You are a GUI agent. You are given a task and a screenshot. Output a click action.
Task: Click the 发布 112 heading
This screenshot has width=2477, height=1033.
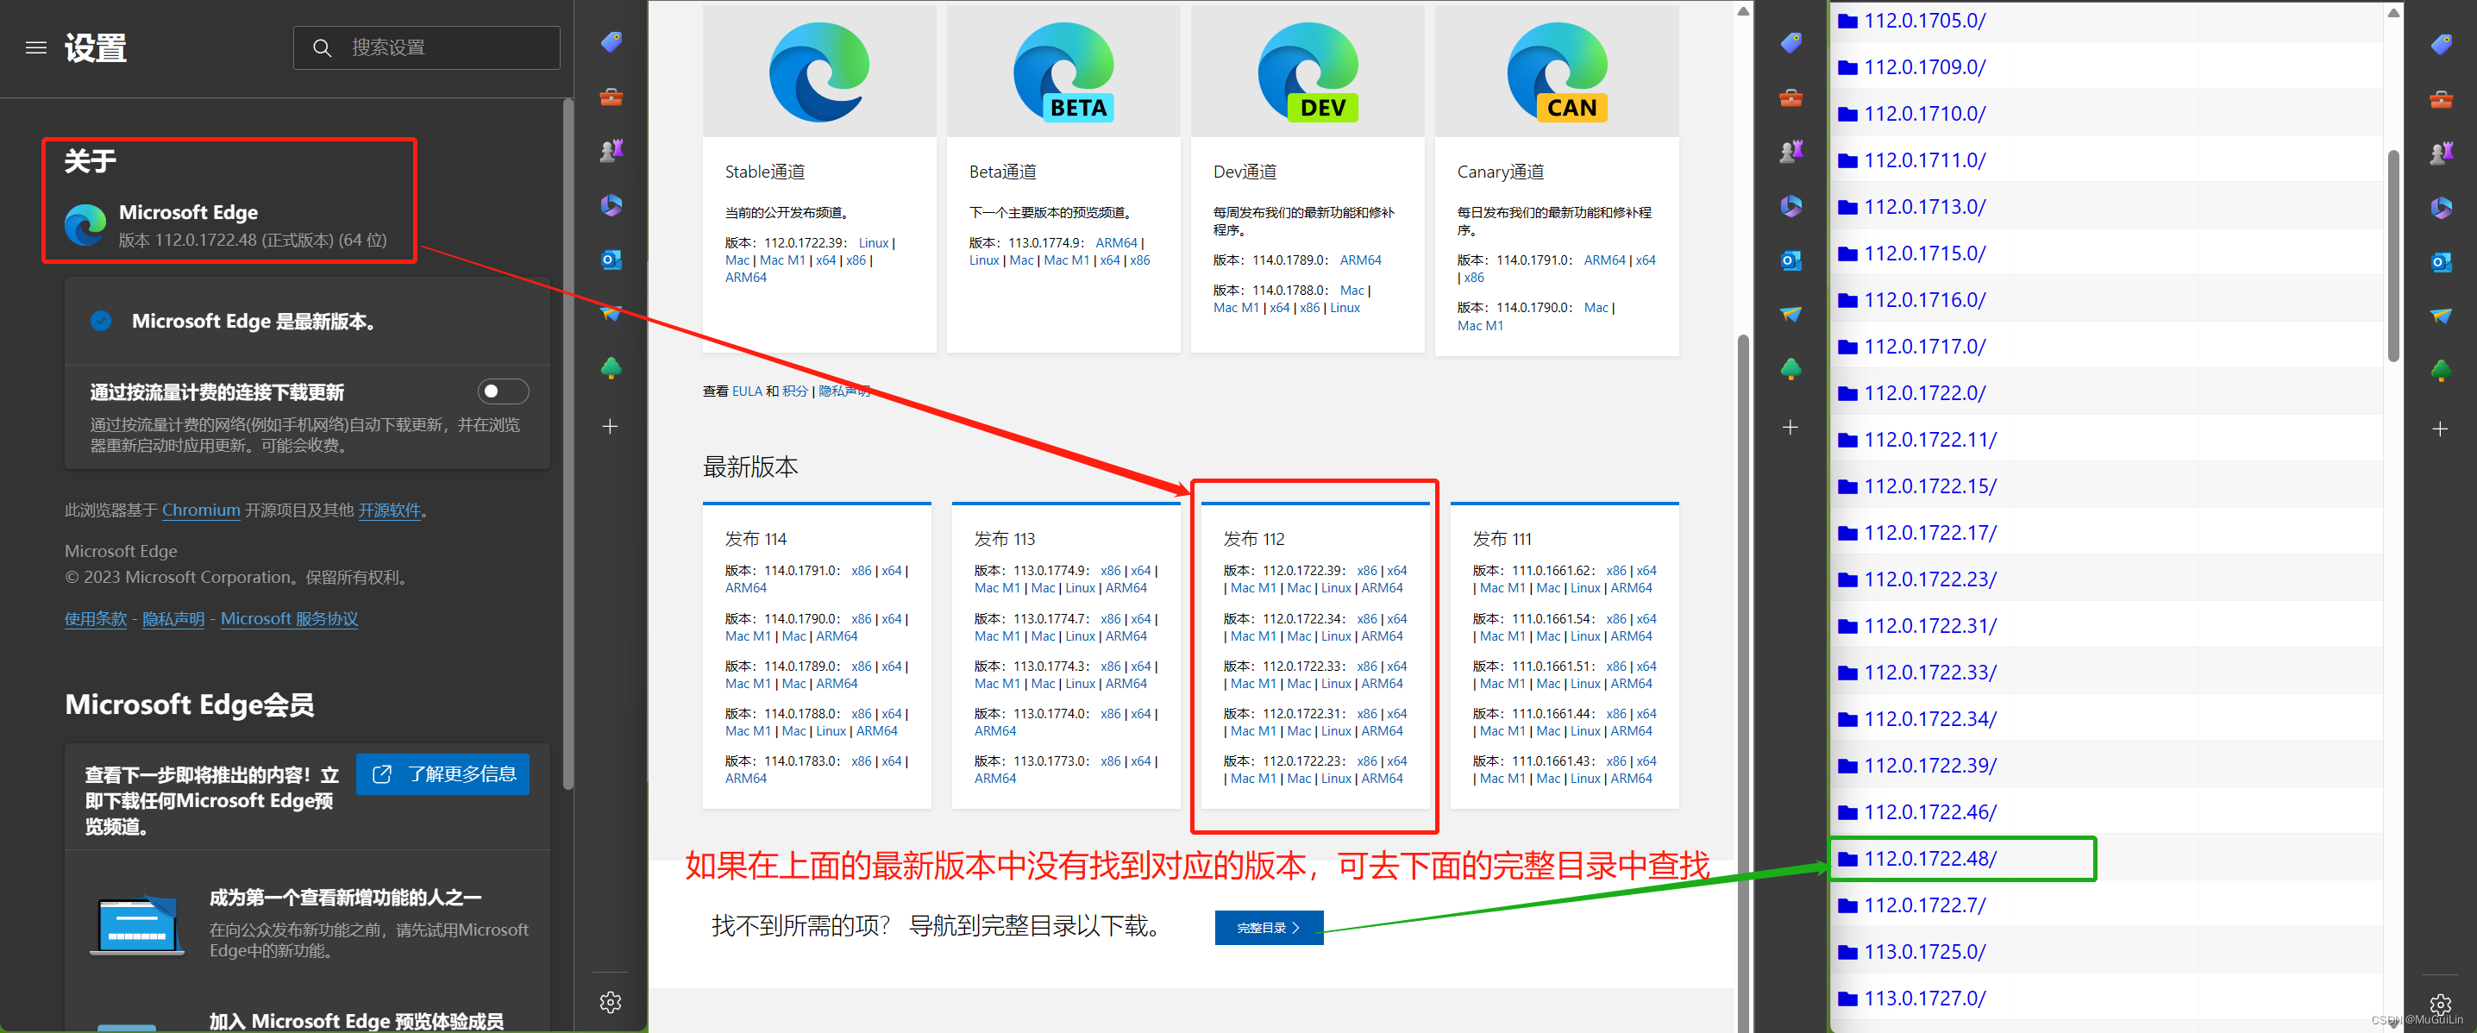[1253, 539]
